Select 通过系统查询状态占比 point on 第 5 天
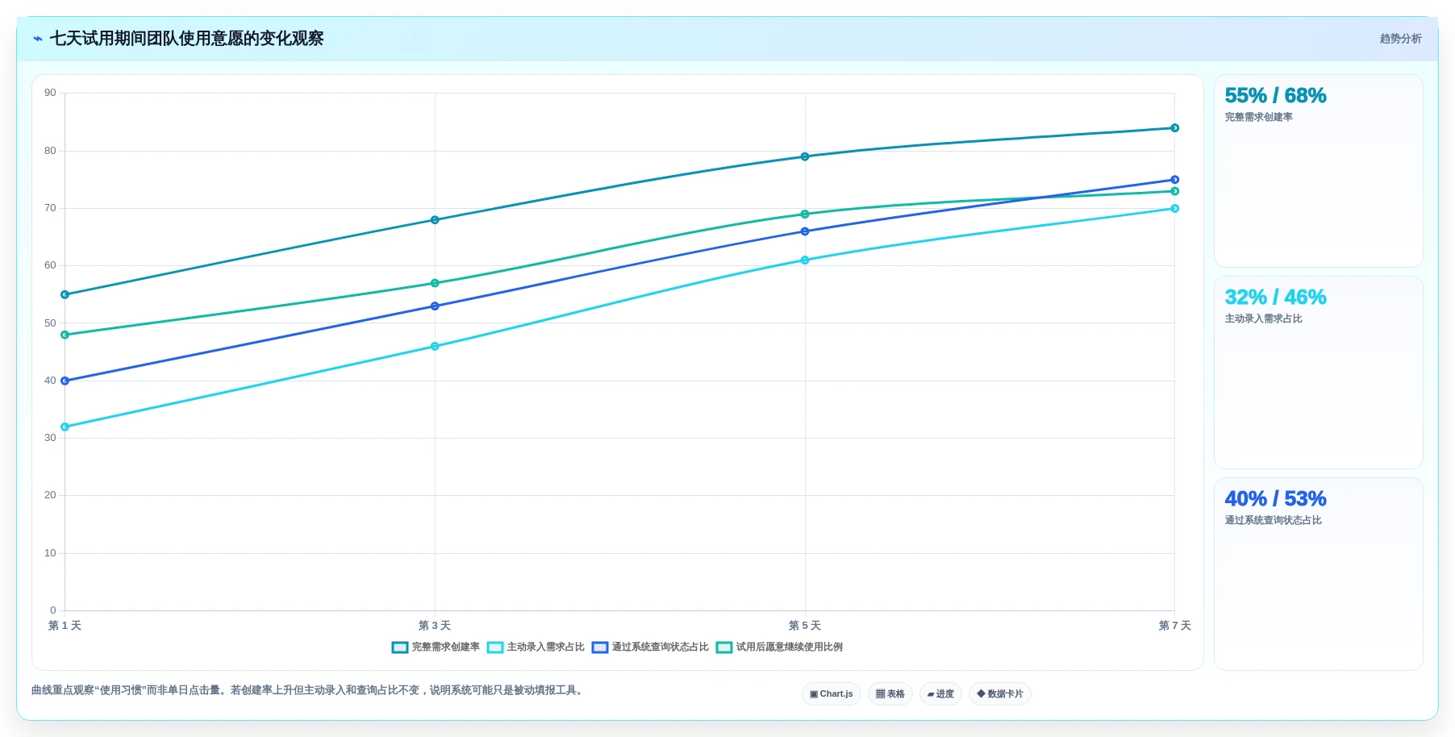 tap(805, 231)
